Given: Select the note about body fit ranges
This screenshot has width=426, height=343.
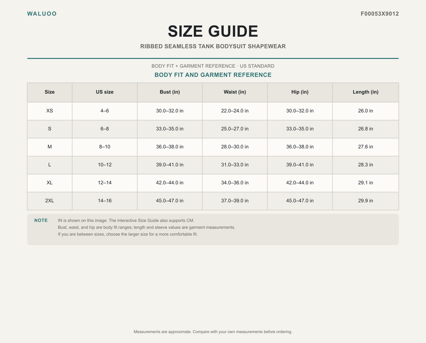Looking at the screenshot, I should [146, 227].
